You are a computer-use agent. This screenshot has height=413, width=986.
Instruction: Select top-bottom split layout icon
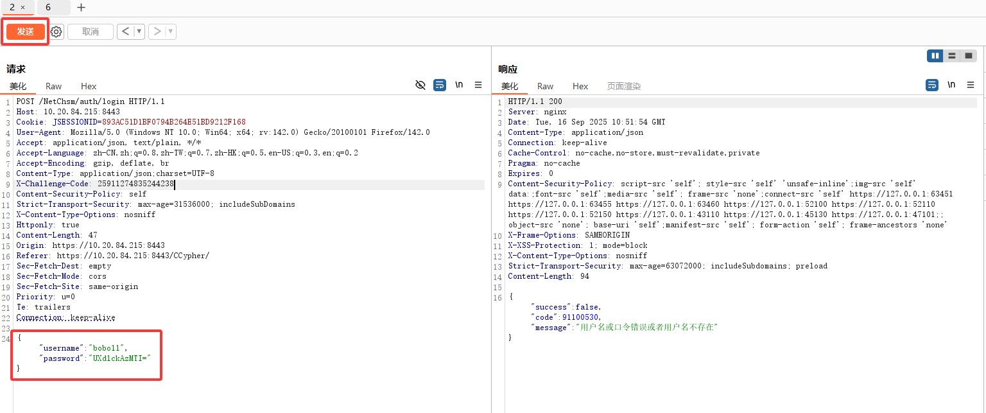(952, 56)
